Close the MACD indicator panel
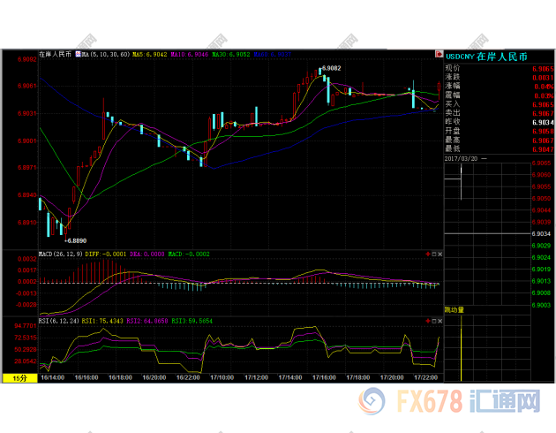Screen dimensions: 556x433 (439, 254)
